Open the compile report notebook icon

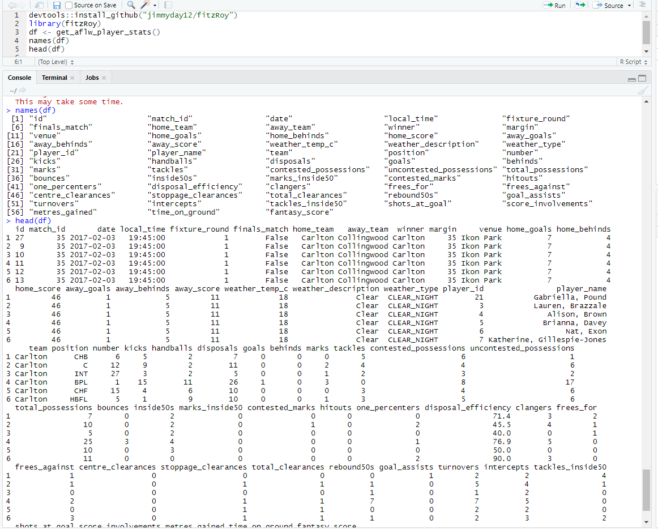click(168, 5)
